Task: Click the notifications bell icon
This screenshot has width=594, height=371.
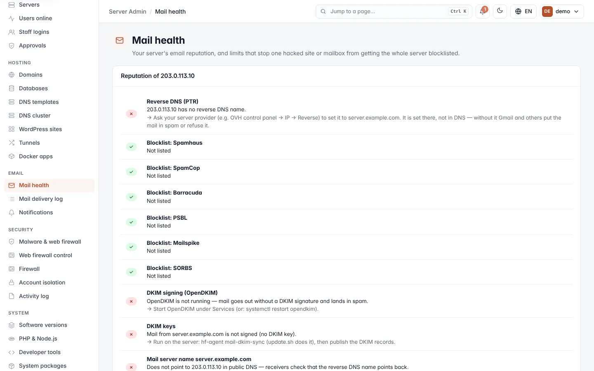Action: pyautogui.click(x=483, y=12)
